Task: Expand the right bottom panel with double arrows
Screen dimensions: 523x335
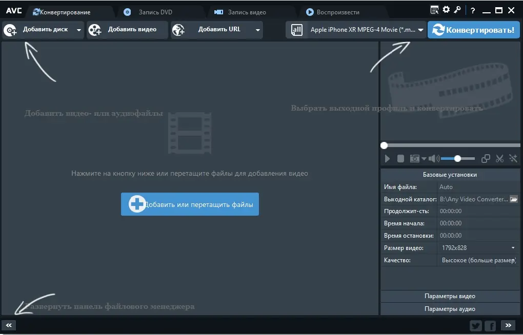Action: (508, 325)
